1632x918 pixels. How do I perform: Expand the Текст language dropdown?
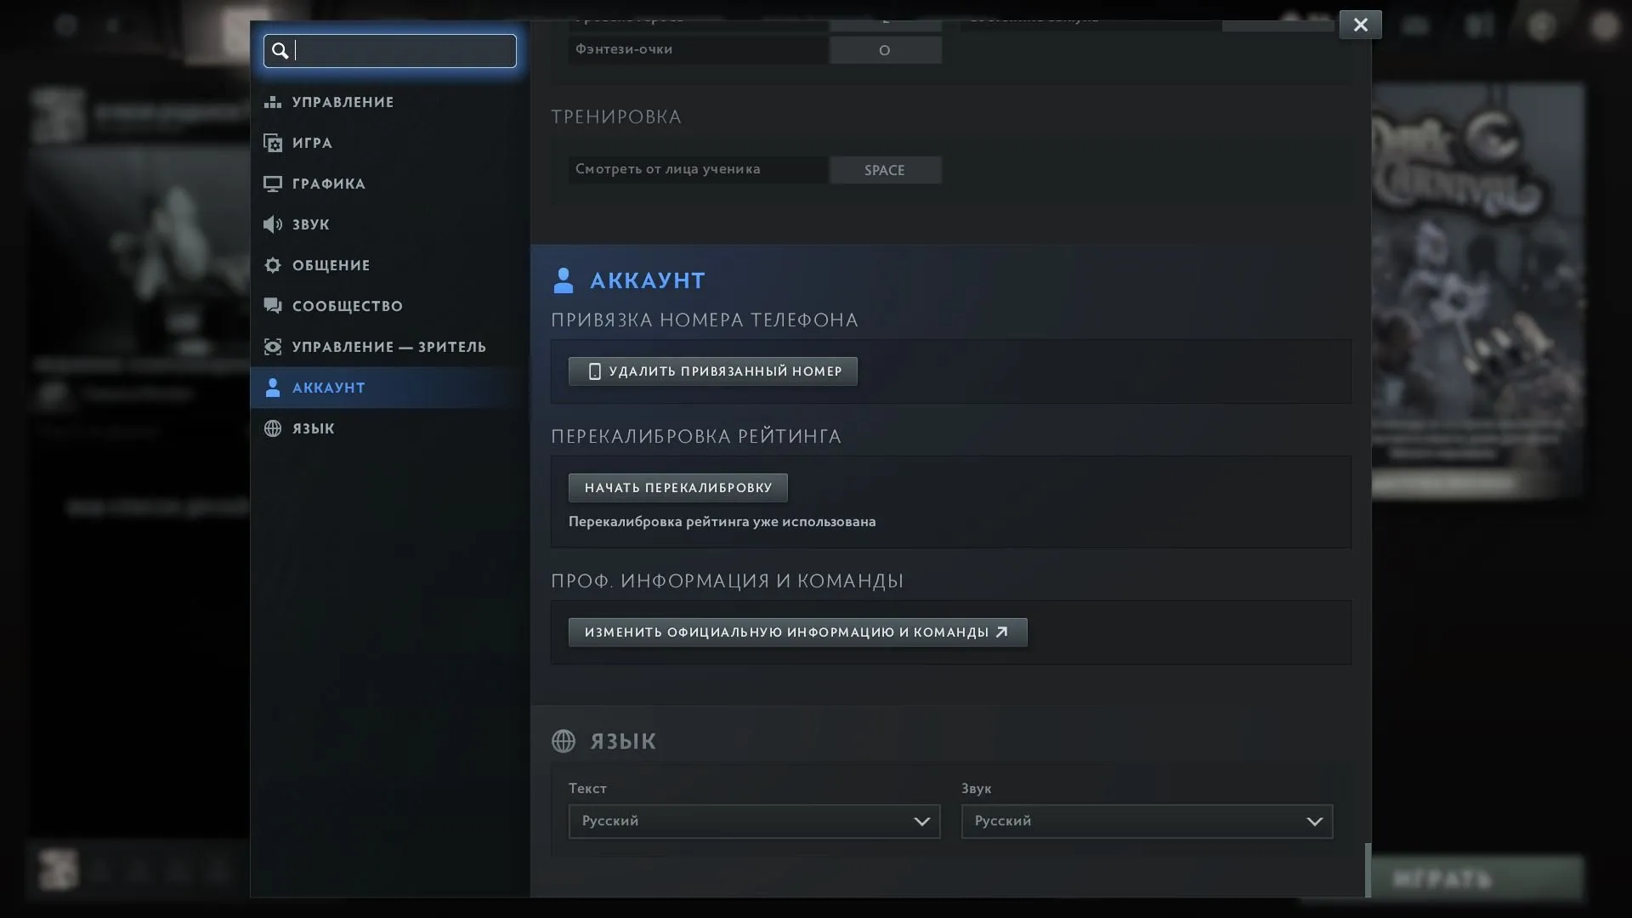[755, 822]
